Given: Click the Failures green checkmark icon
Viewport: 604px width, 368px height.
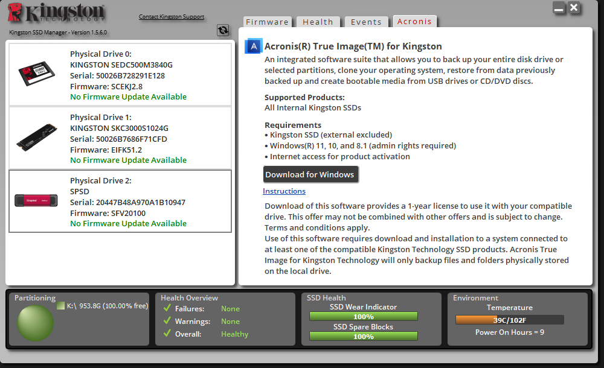Looking at the screenshot, I should 167,308.
